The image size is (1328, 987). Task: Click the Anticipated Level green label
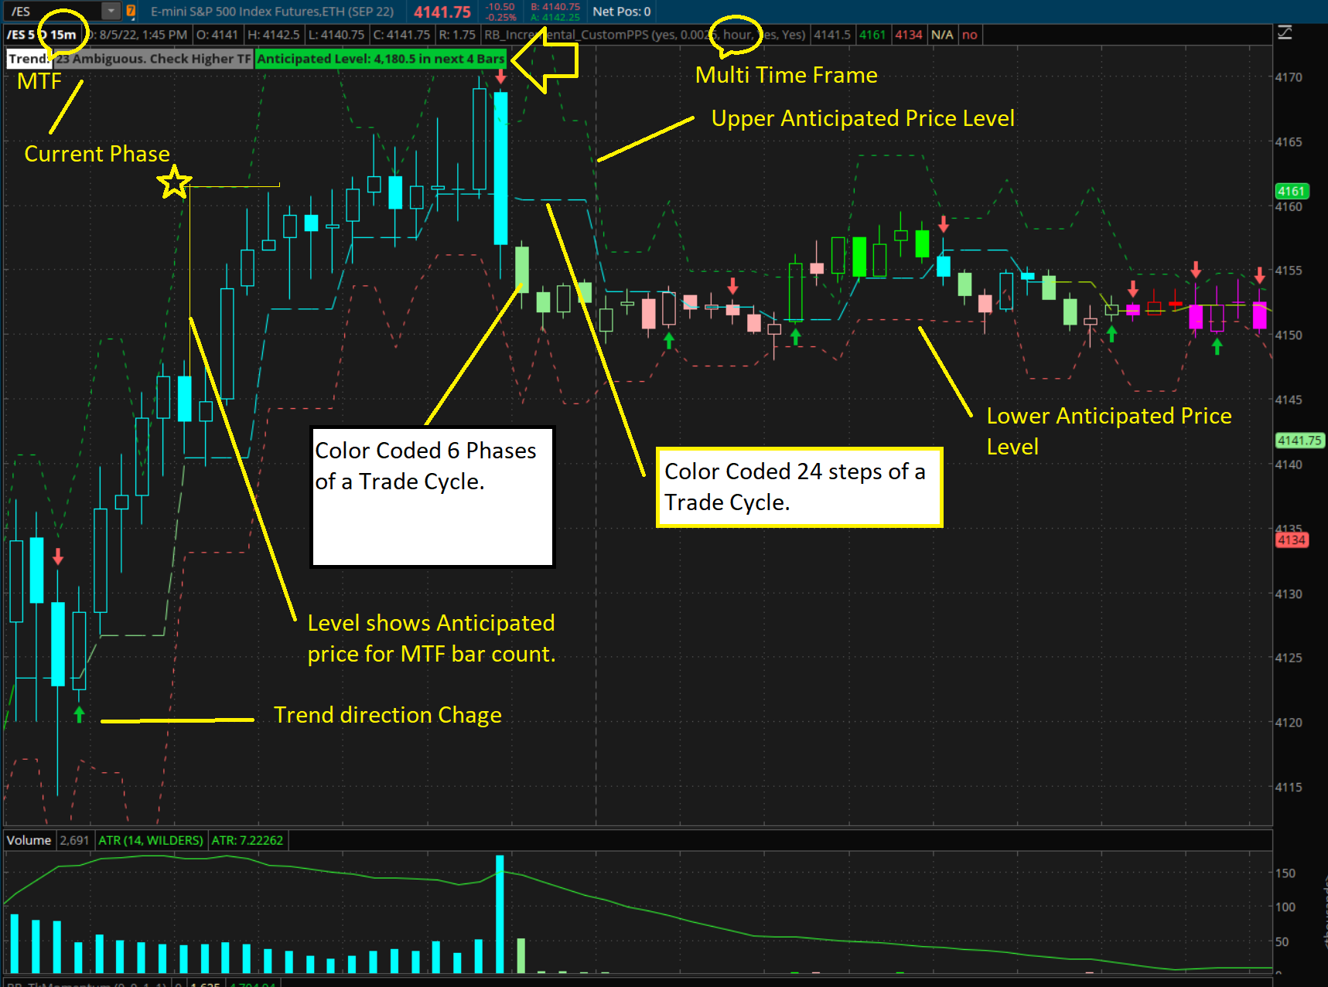point(381,59)
